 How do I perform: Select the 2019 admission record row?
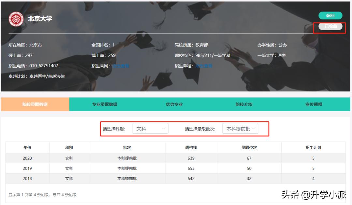[176, 168]
